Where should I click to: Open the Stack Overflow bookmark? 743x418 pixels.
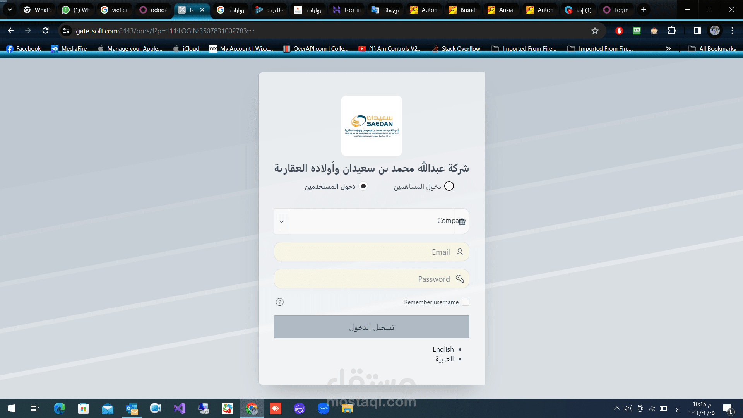tap(456, 48)
